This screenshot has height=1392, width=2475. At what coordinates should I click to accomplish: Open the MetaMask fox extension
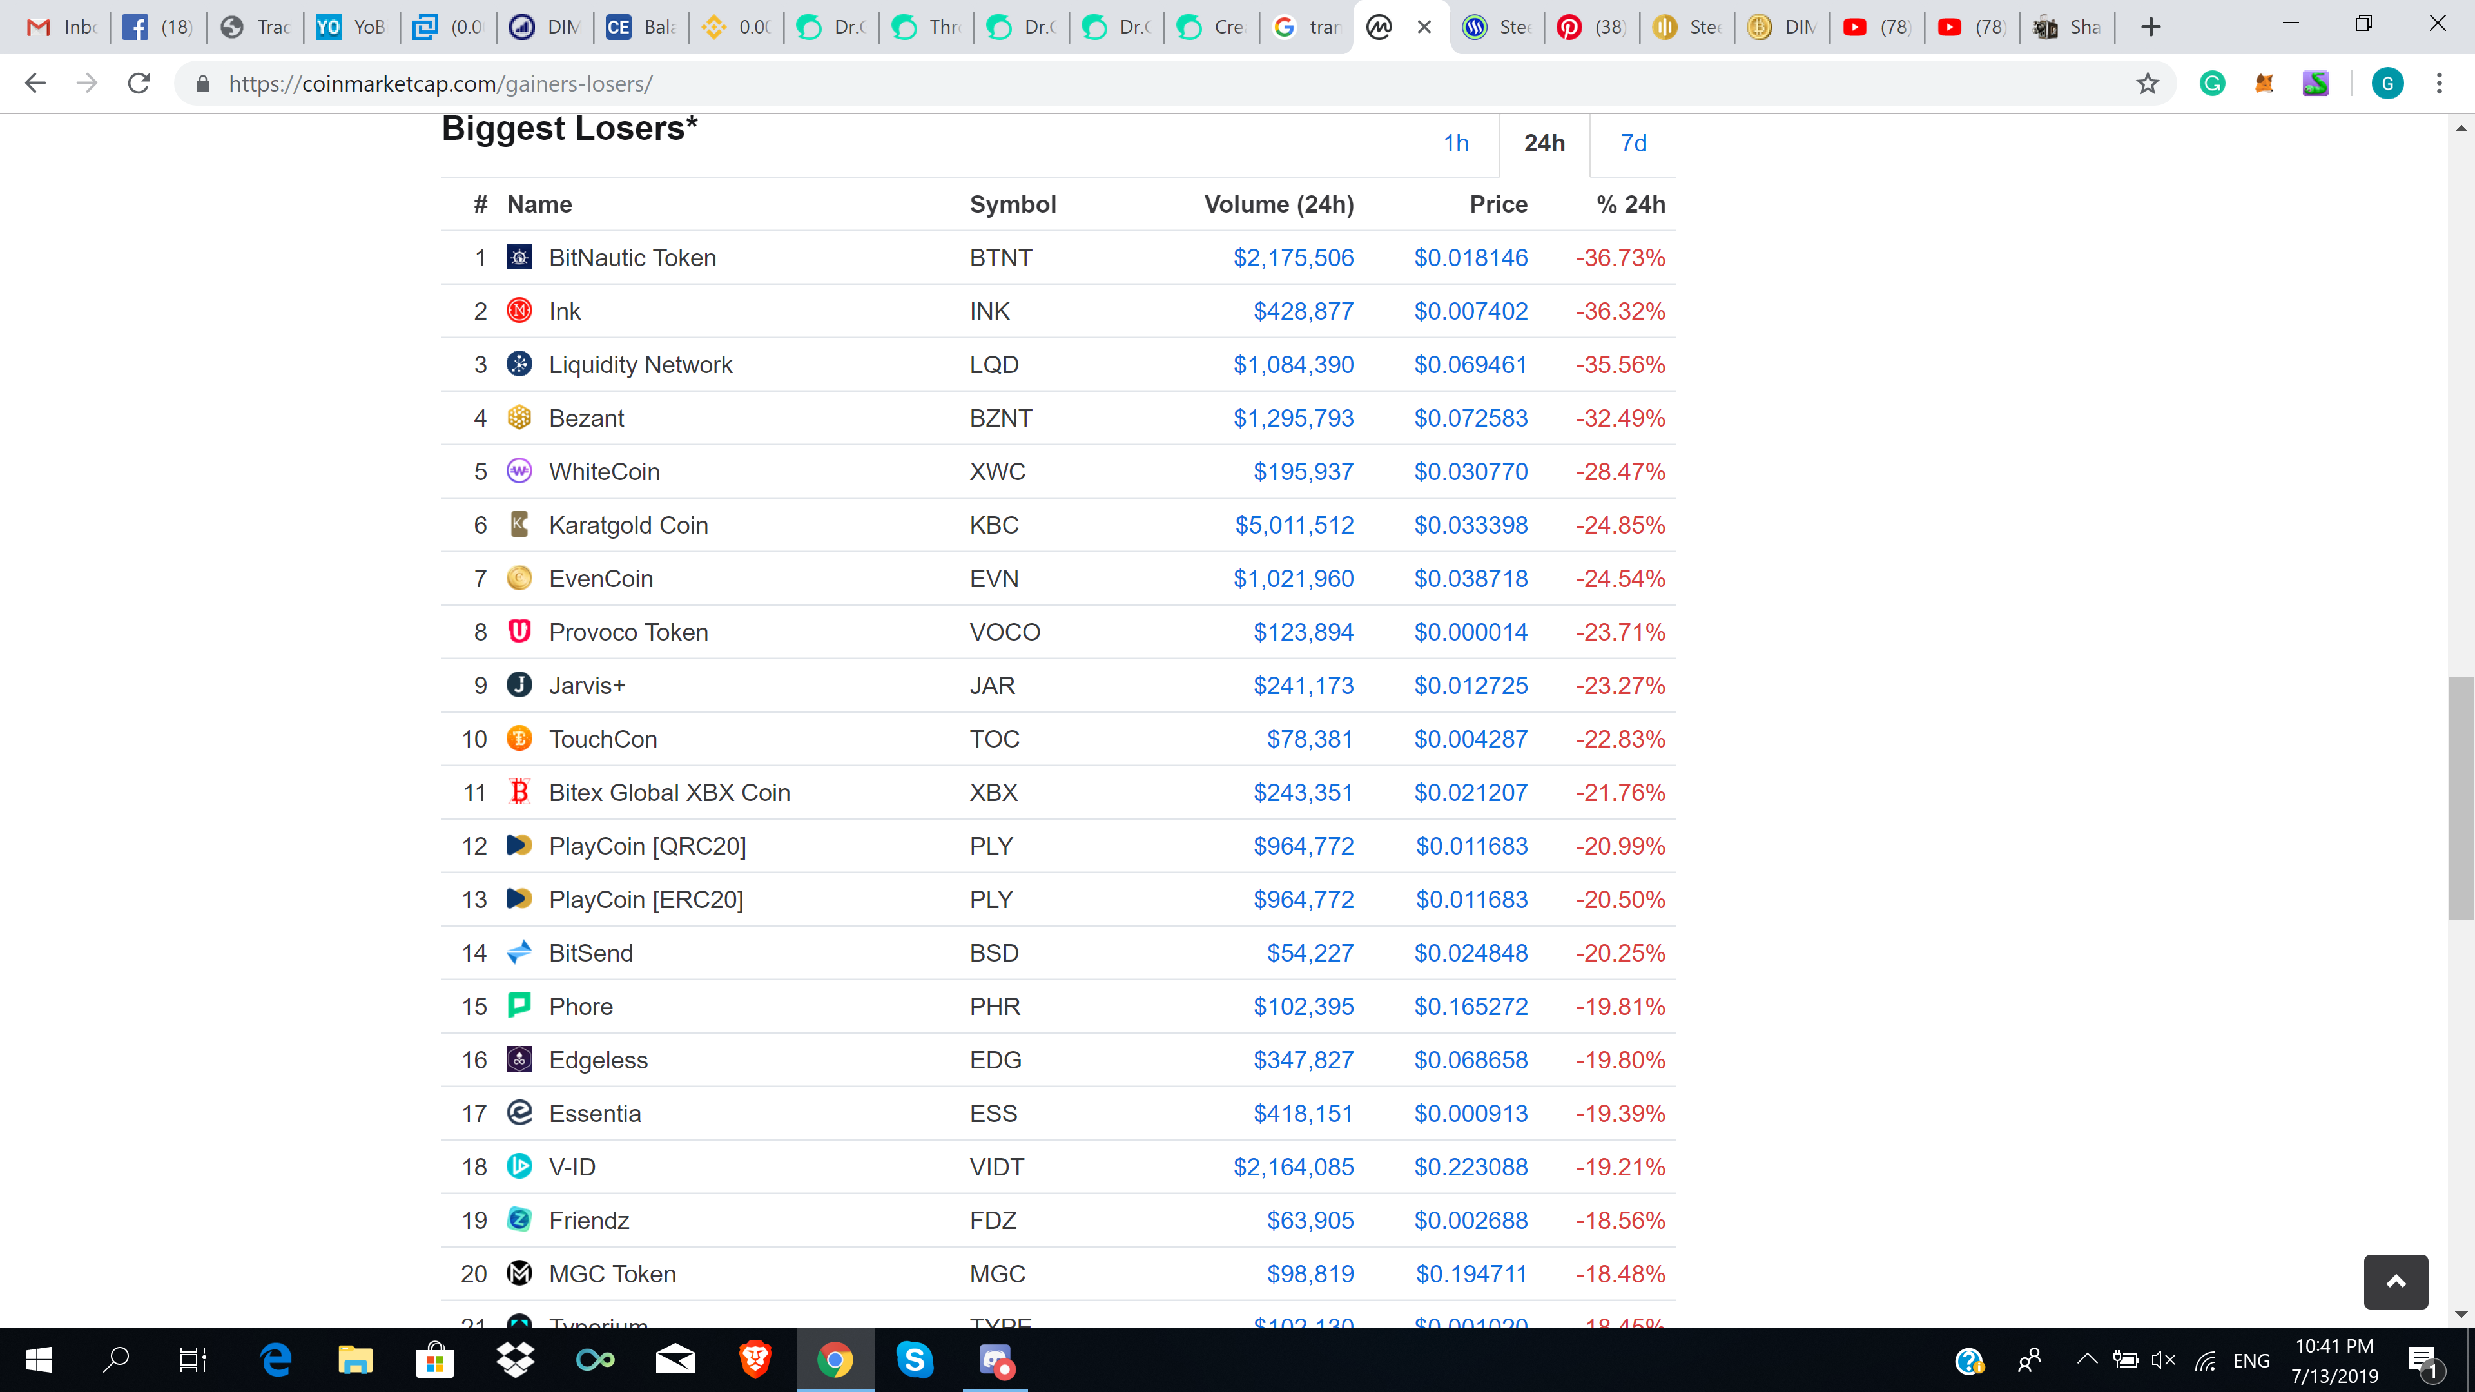(x=2264, y=84)
